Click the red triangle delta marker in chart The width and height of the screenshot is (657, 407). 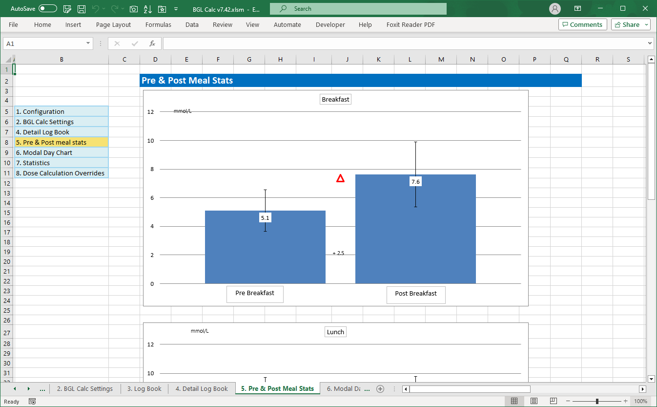340,178
